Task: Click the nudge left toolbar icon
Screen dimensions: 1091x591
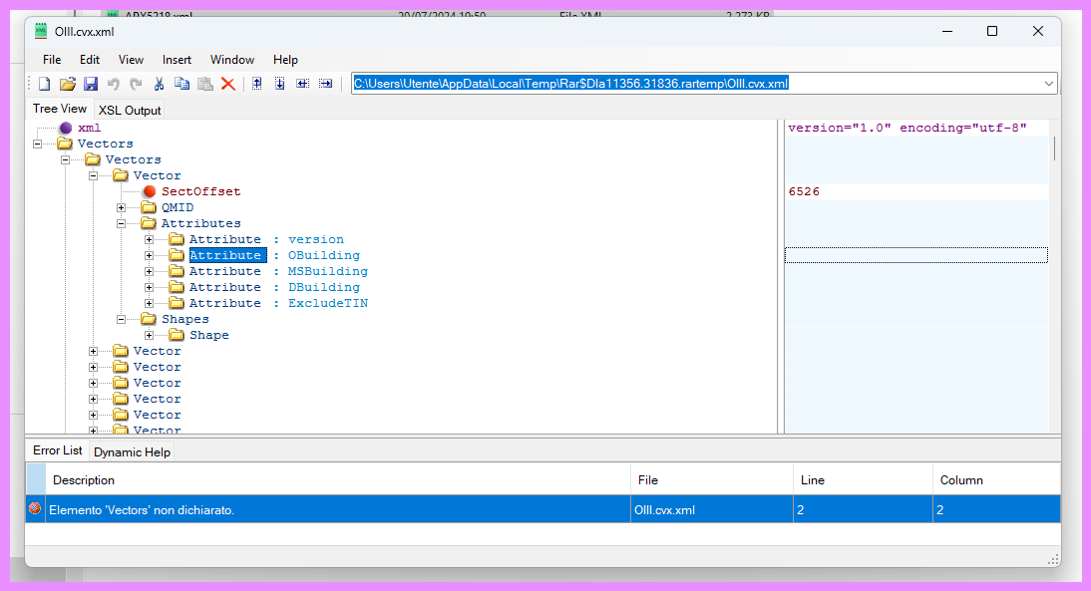Action: 302,84
